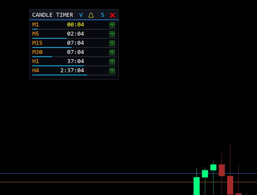Screen dimensions: 257x195
Task: Toggle the M1 row sound alert icon
Action: point(112,25)
